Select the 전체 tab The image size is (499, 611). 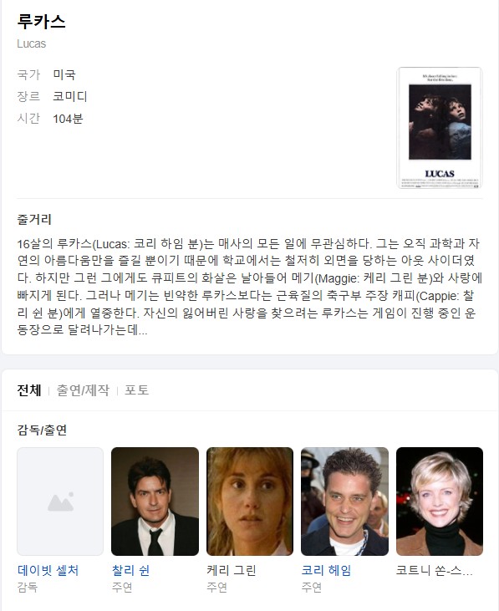(x=29, y=390)
